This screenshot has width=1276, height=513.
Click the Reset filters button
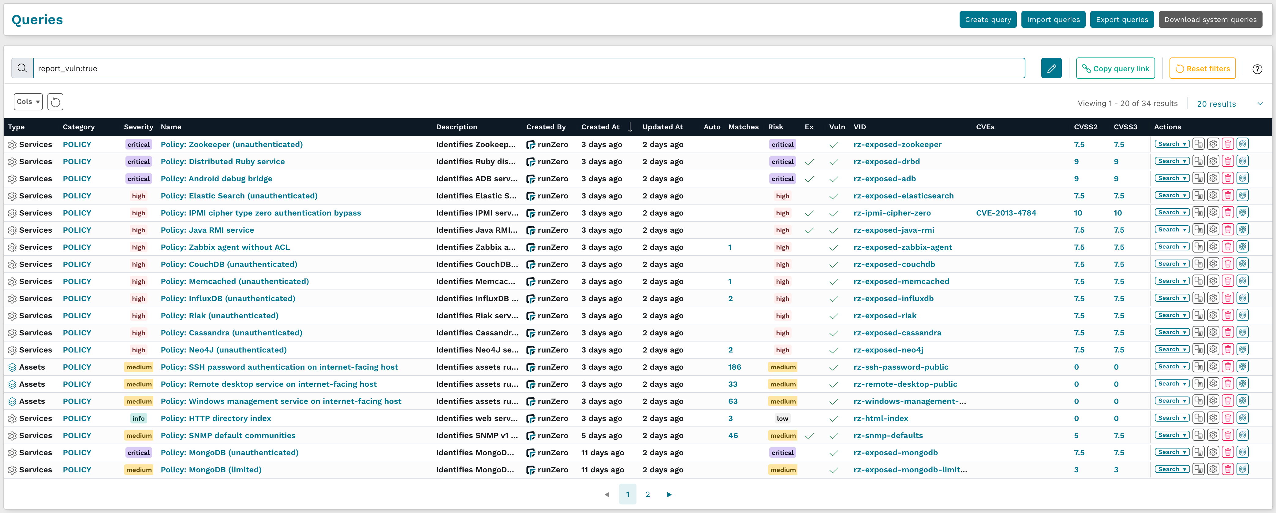(1202, 68)
